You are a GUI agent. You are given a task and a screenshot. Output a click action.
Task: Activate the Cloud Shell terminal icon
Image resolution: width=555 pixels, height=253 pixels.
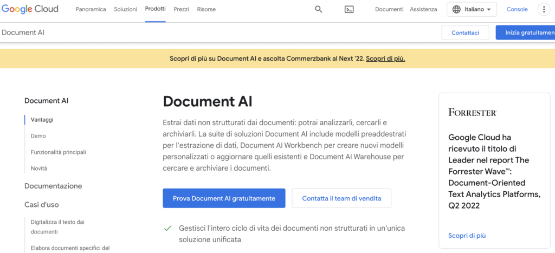pos(350,9)
